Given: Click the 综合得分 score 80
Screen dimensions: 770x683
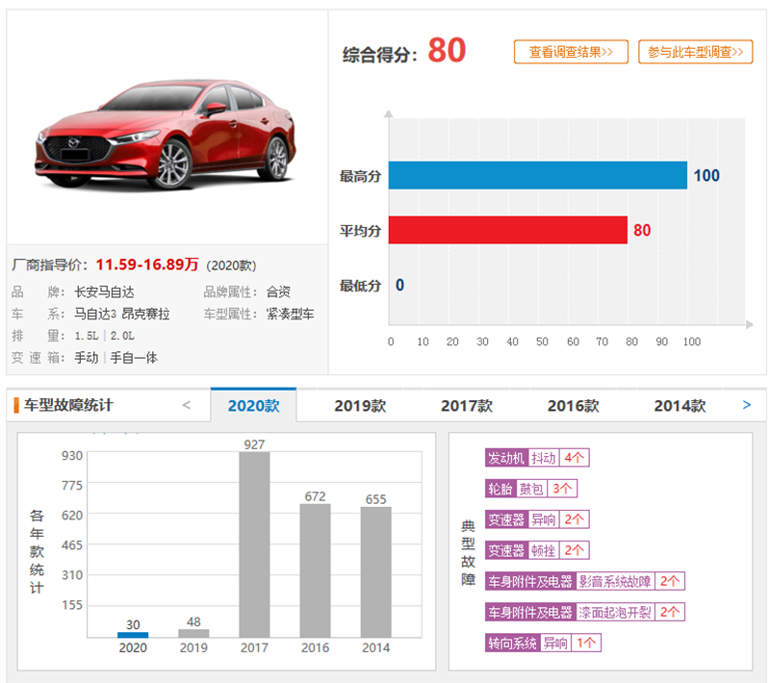Looking at the screenshot, I should (447, 50).
